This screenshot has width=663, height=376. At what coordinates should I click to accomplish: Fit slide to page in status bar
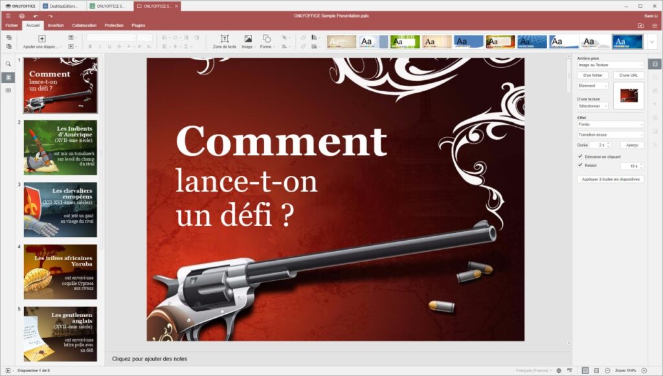585,371
